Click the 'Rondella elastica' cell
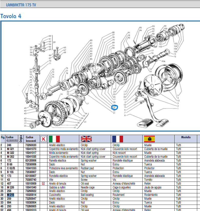Viewport: 200px width, 211px height. (x=58, y=176)
